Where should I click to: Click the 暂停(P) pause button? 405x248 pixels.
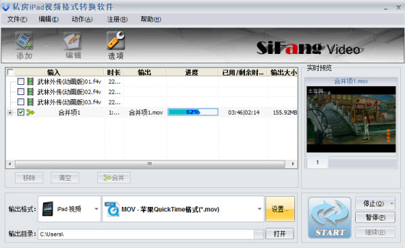(375, 217)
